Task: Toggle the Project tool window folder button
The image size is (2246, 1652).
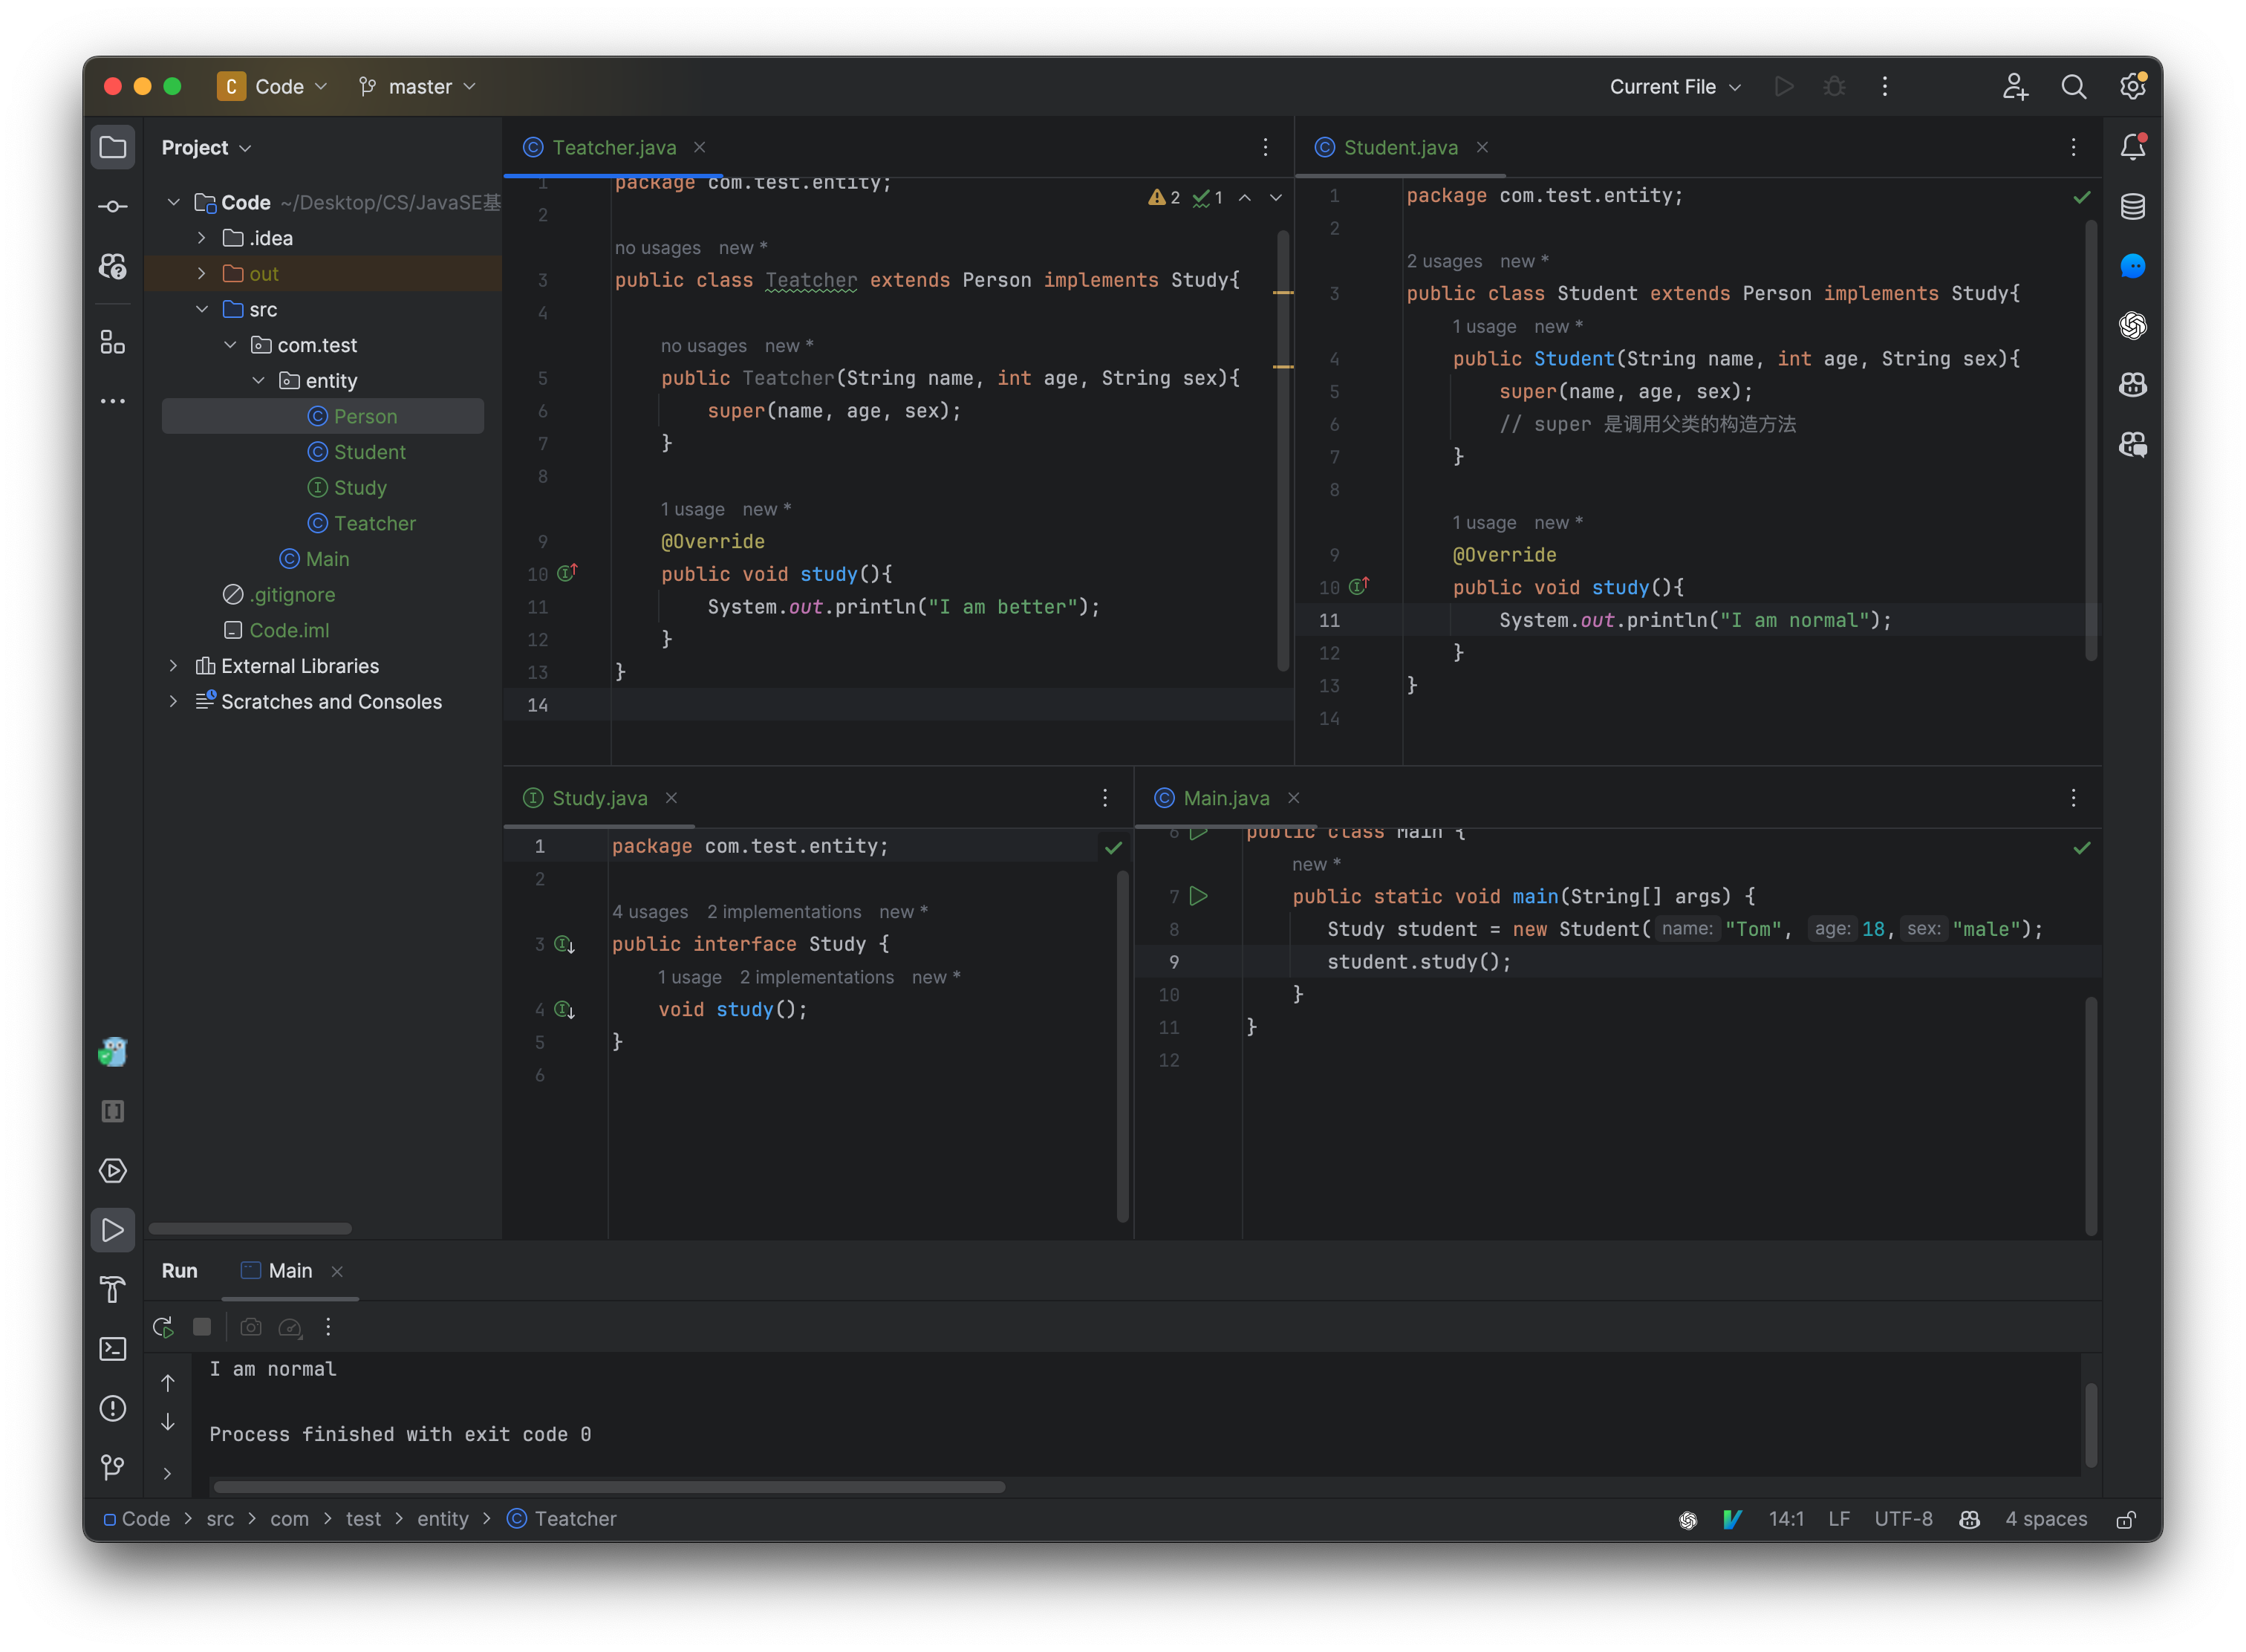Action: pos(113,148)
